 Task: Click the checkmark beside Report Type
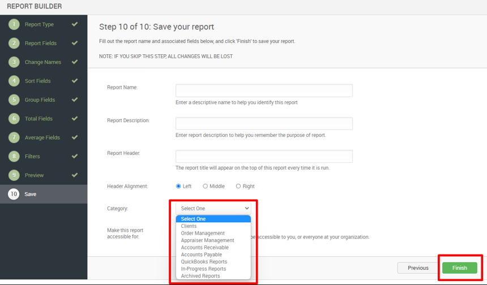click(x=75, y=24)
